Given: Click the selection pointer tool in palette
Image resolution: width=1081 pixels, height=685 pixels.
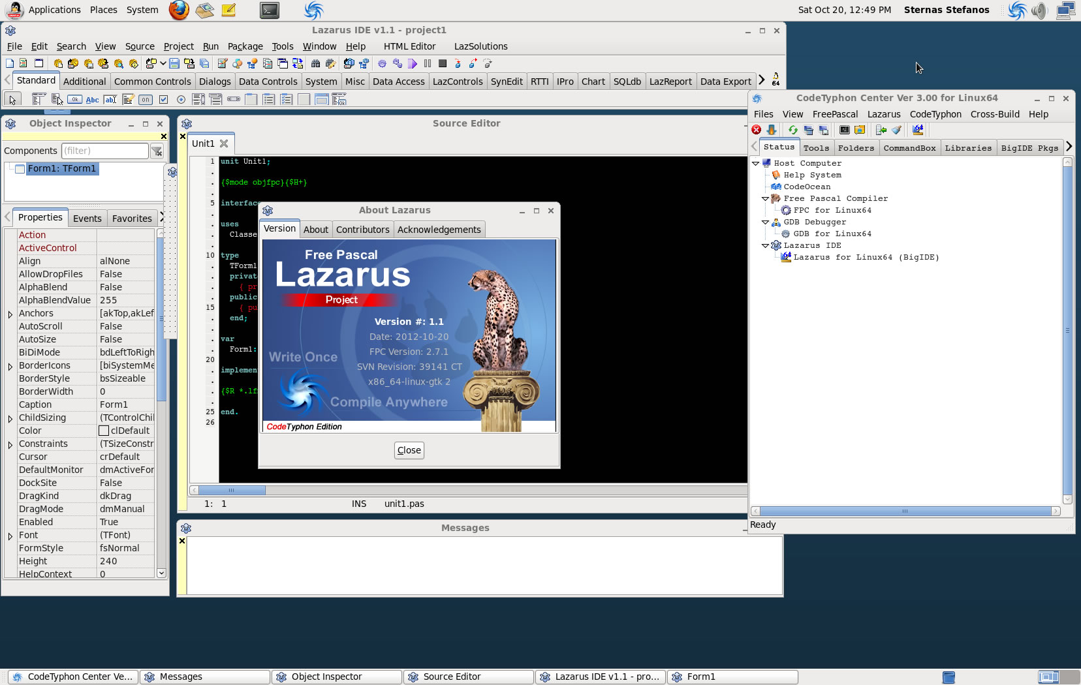Looking at the screenshot, I should coord(12,99).
